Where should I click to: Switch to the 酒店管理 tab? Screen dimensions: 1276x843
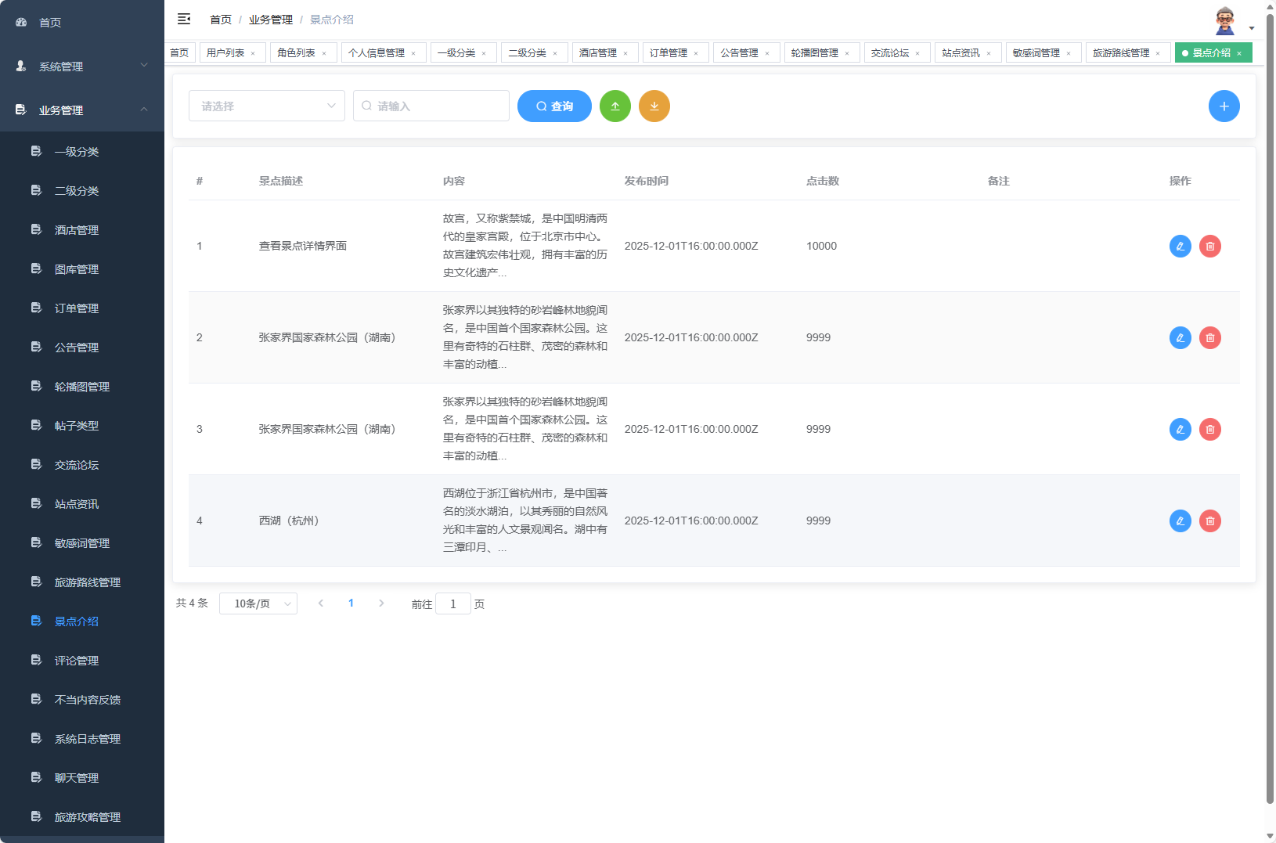pyautogui.click(x=599, y=52)
